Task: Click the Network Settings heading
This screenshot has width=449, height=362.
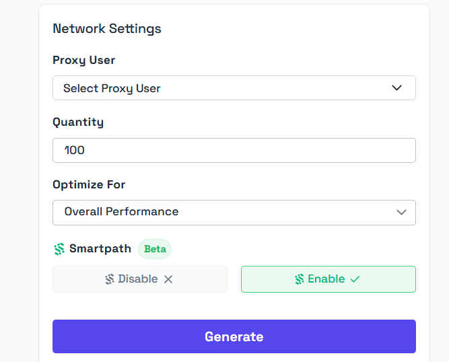Action: click(x=107, y=29)
